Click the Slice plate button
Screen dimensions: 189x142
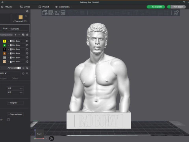click(x=157, y=7)
